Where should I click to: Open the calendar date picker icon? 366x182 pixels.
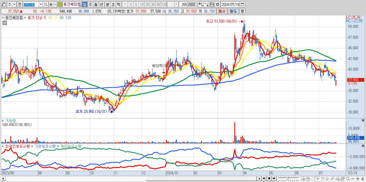point(243,4)
